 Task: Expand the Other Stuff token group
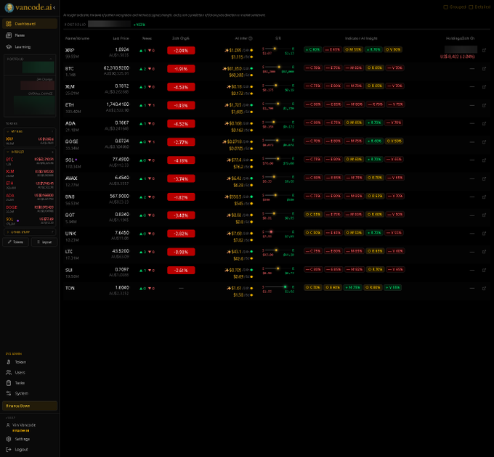8,232
